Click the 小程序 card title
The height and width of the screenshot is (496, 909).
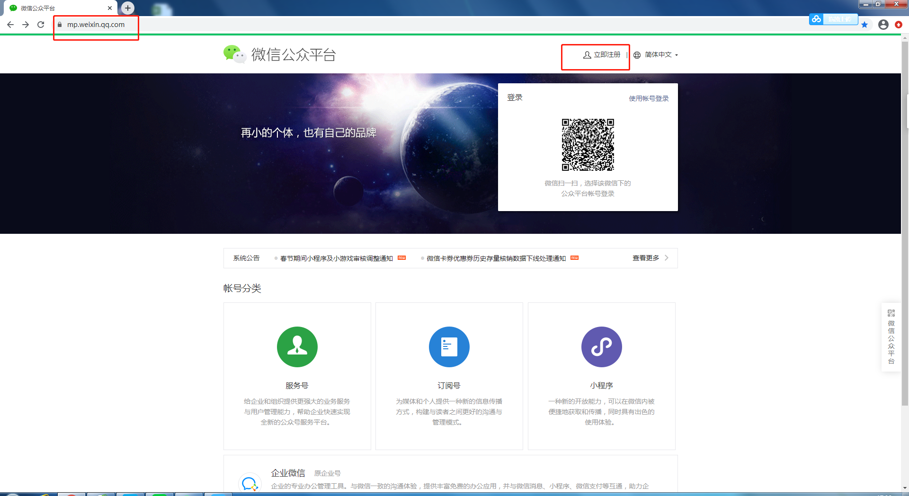coord(601,386)
